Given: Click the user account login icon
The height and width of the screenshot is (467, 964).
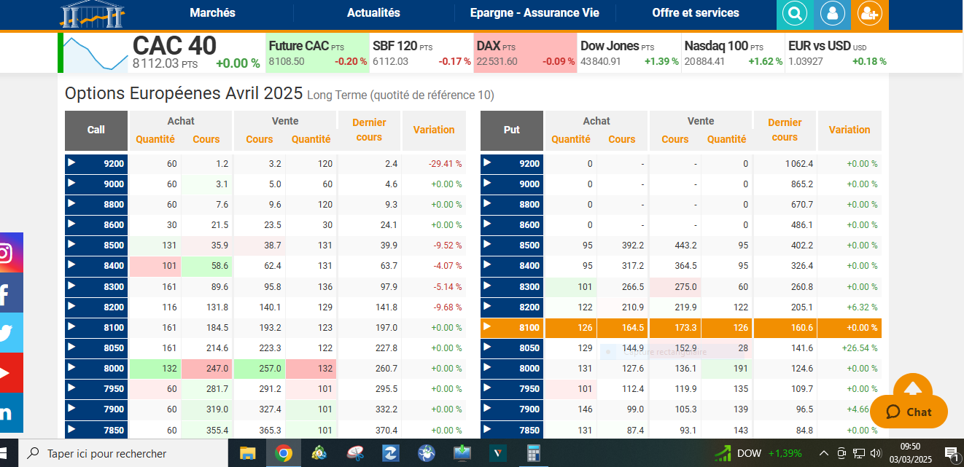Looking at the screenshot, I should (x=832, y=13).
